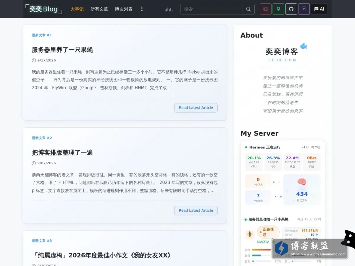The width and height of the screenshot is (355, 266).
Task: Click the audio bars visualizer icon
Action: pyautogui.click(x=169, y=9)
